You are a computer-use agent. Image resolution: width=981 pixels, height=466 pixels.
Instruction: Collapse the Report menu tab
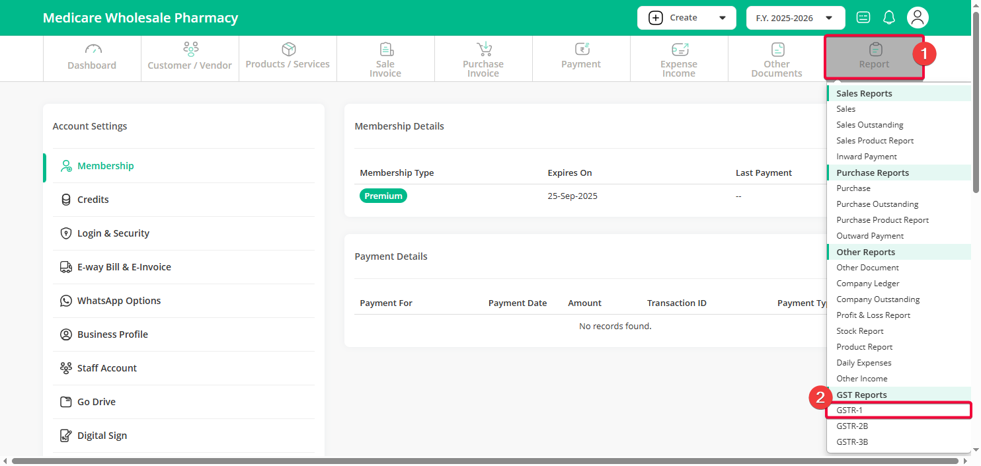[x=874, y=58]
